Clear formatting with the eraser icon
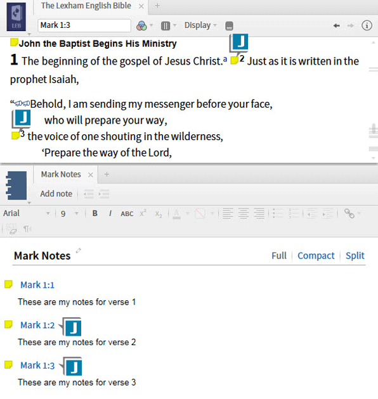Viewport: 378px width, 399px height. coord(11,229)
